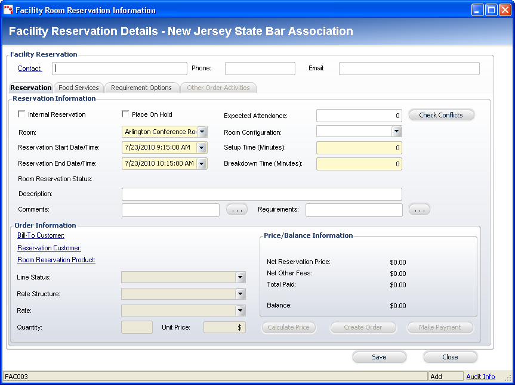The height and width of the screenshot is (385, 515).
Task: Click into the Requirements text field
Action: [354, 210]
